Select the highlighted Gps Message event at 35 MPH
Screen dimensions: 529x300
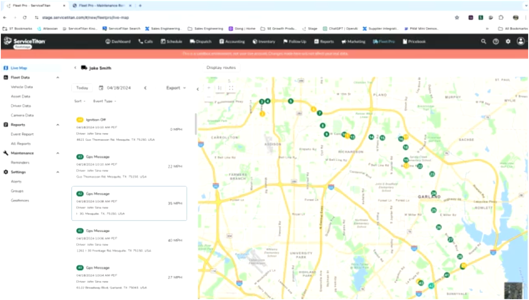click(x=129, y=203)
